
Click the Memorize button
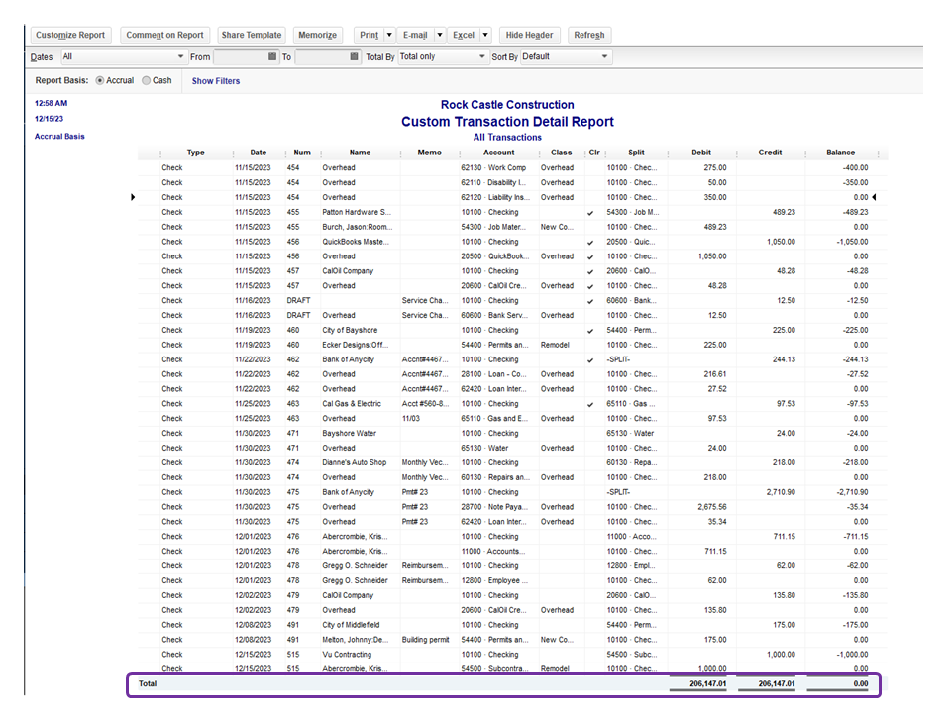click(x=317, y=35)
